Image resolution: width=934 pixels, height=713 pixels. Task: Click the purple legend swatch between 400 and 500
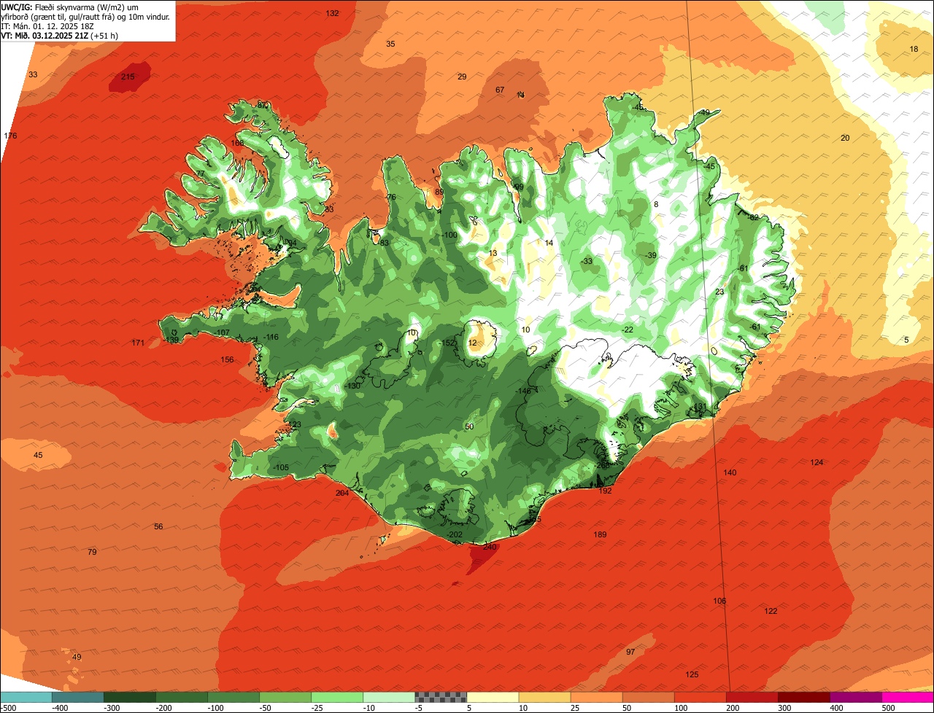[x=856, y=697]
